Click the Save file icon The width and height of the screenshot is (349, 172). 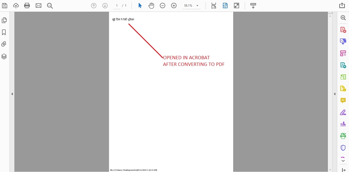pos(5,5)
